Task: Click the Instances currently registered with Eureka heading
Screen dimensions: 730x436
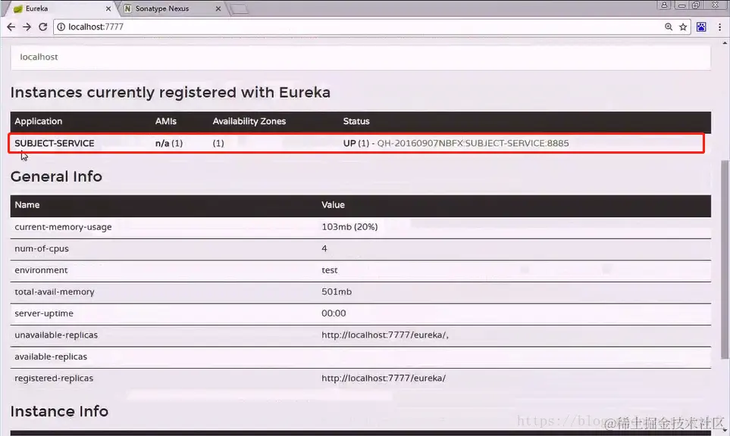Action: pos(171,92)
